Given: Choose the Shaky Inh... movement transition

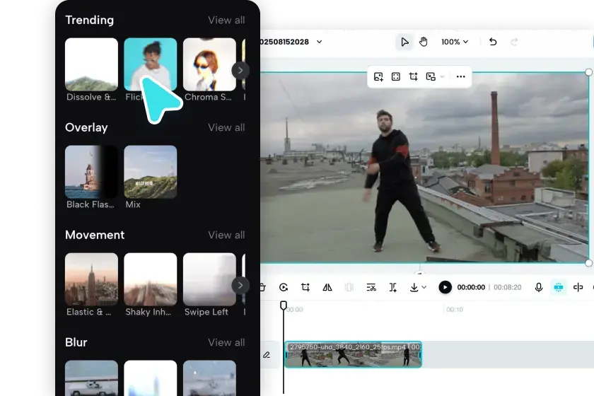Looking at the screenshot, I should click(x=151, y=279).
